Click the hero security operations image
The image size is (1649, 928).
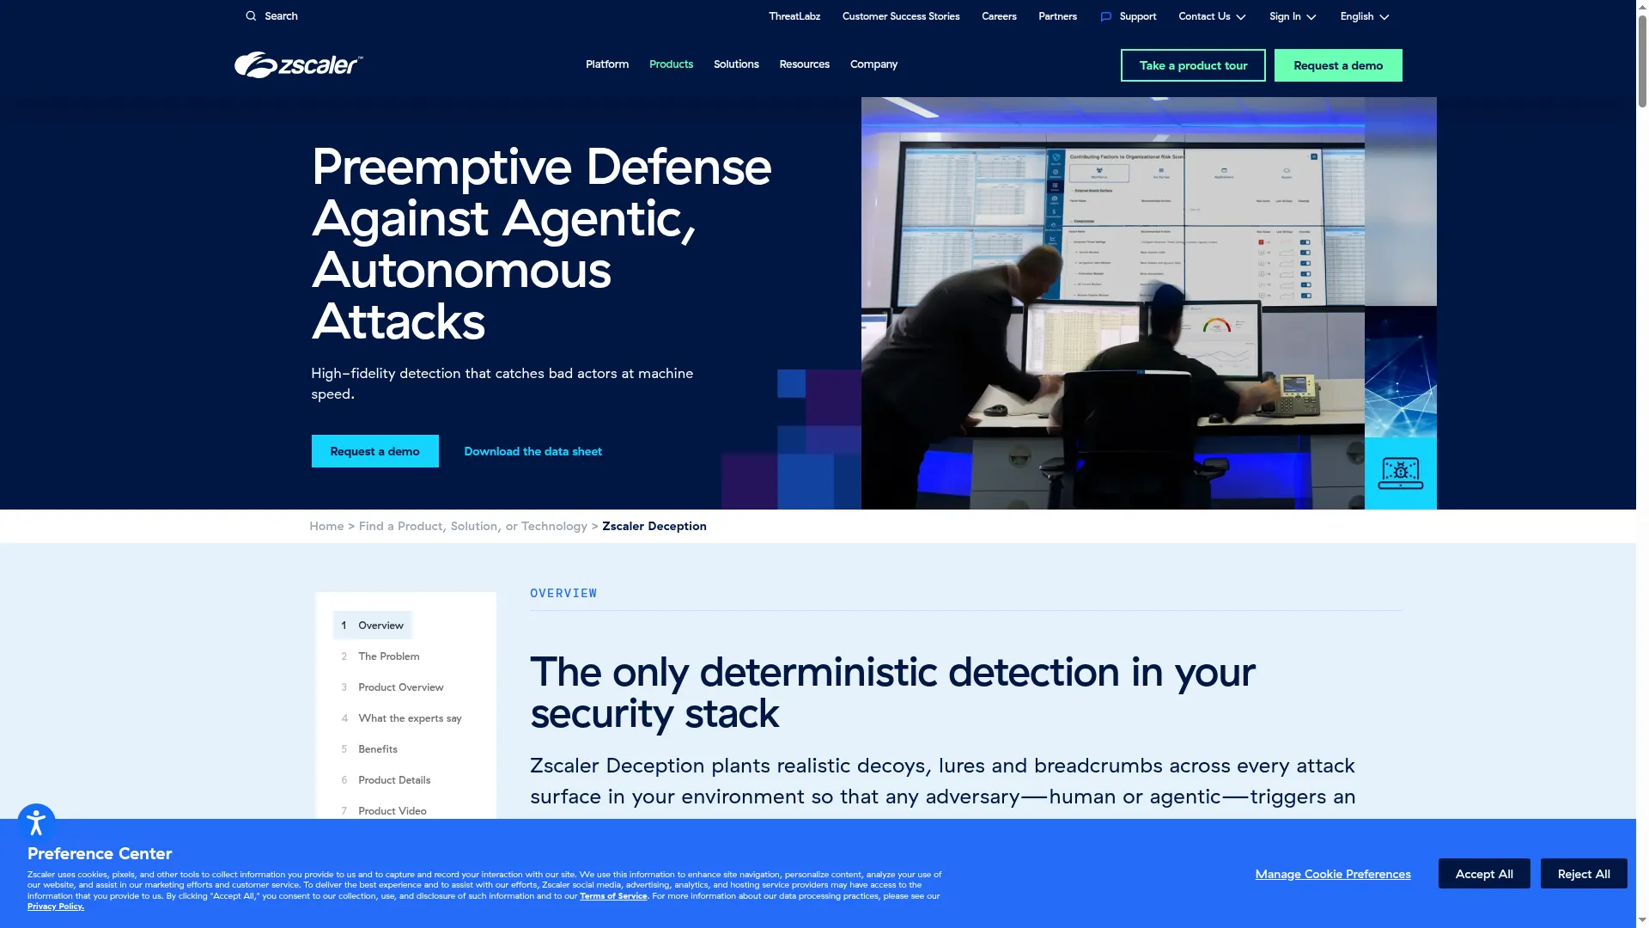pos(1112,303)
